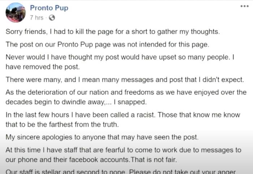
Task: Click the line 'At this time I have staff'
Action: [124, 150]
